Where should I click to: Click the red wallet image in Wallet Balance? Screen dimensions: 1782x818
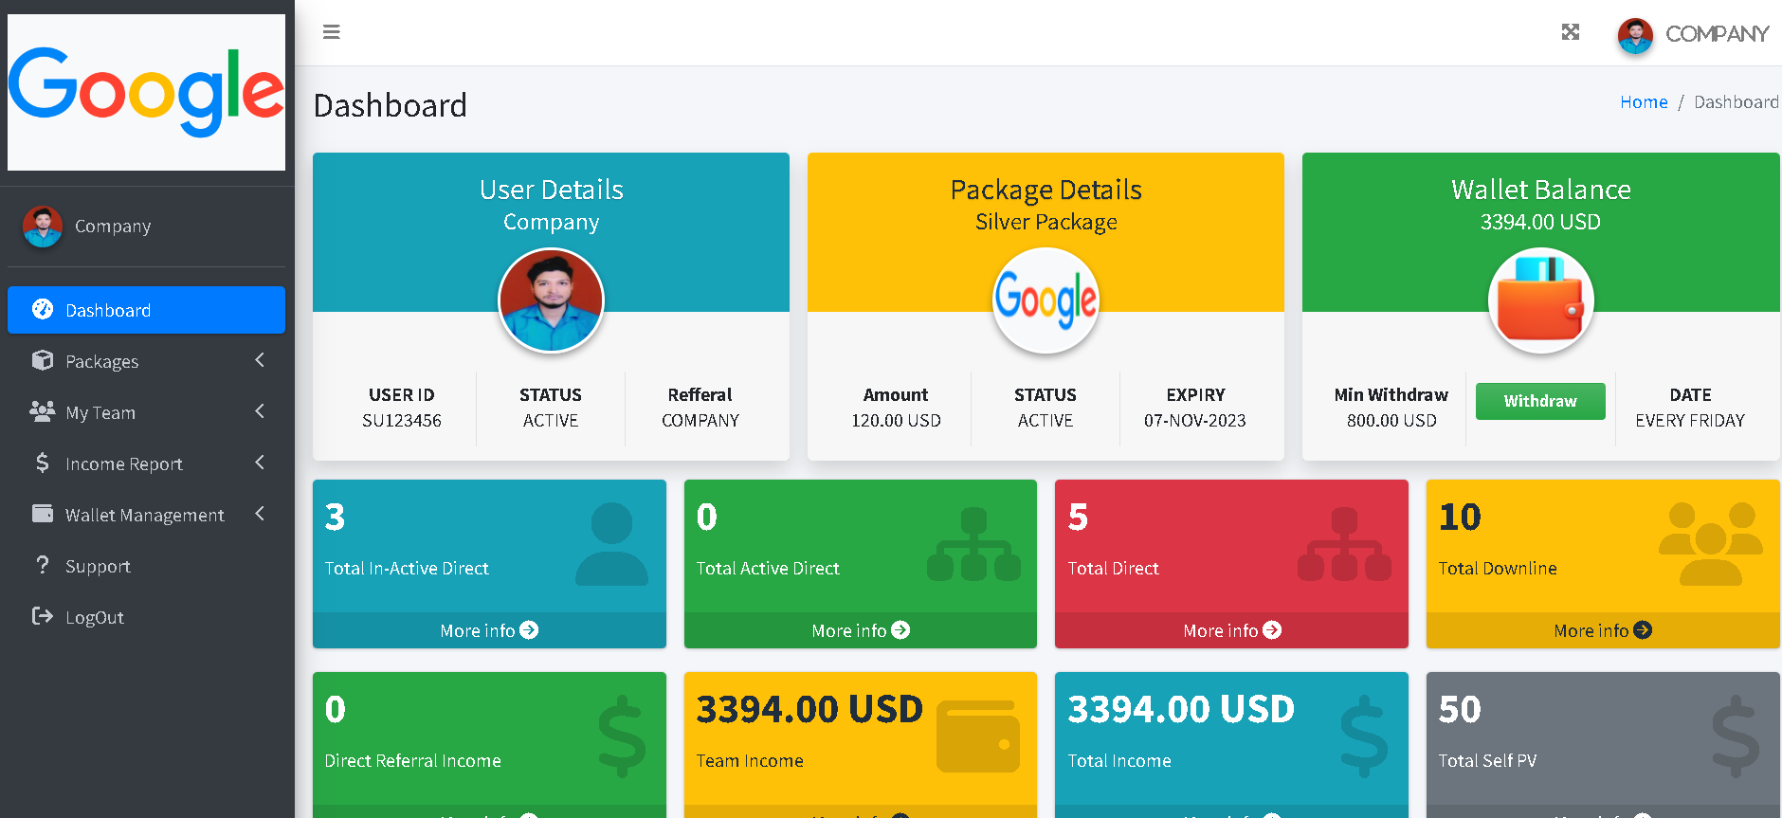[1540, 300]
